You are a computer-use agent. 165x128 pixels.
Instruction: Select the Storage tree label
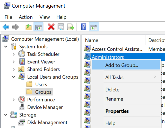(x=28, y=115)
